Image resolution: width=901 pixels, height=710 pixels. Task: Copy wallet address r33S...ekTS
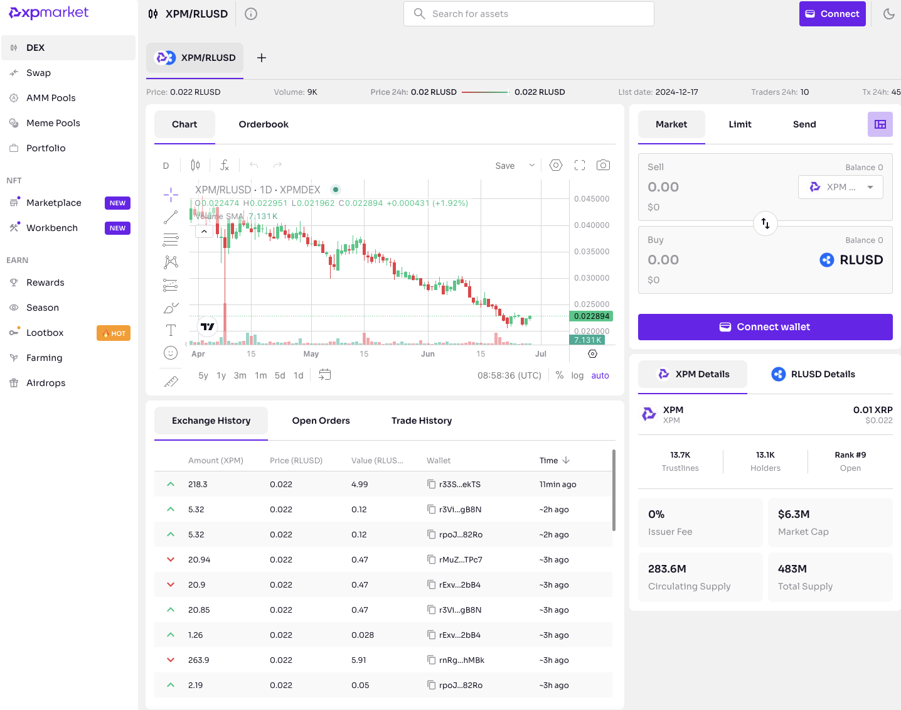click(x=431, y=484)
